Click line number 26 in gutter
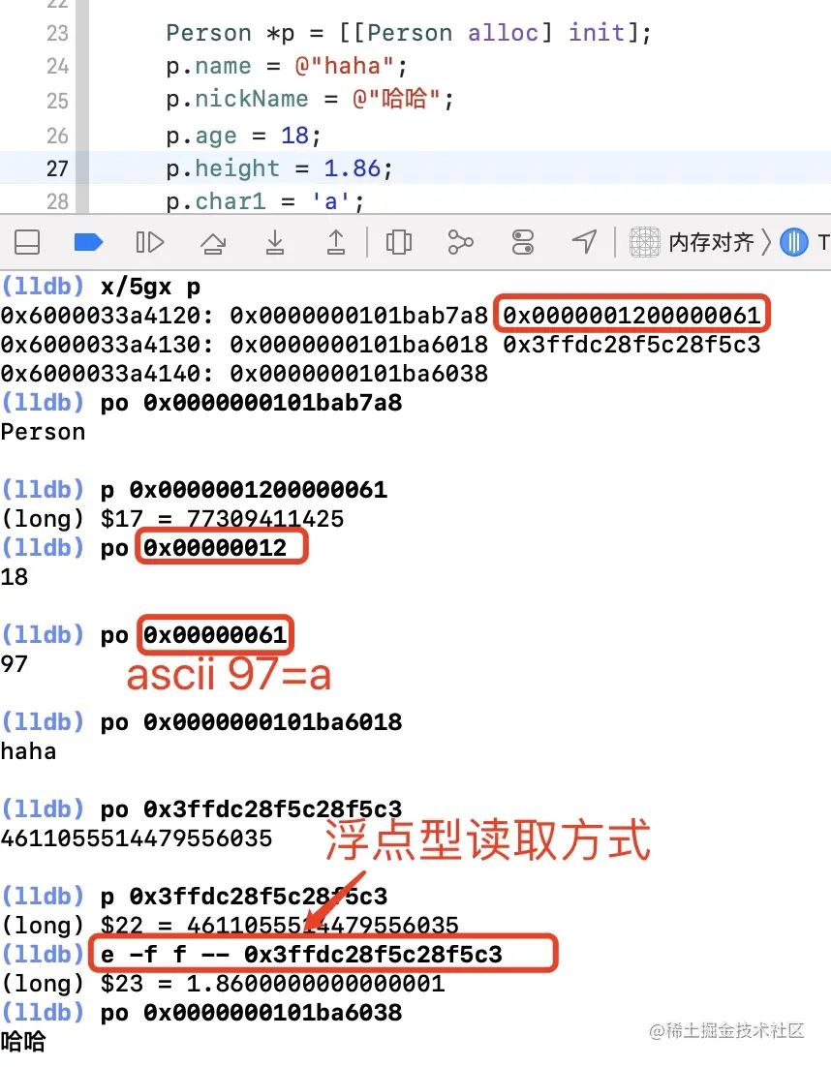The width and height of the screenshot is (831, 1067). point(57,136)
